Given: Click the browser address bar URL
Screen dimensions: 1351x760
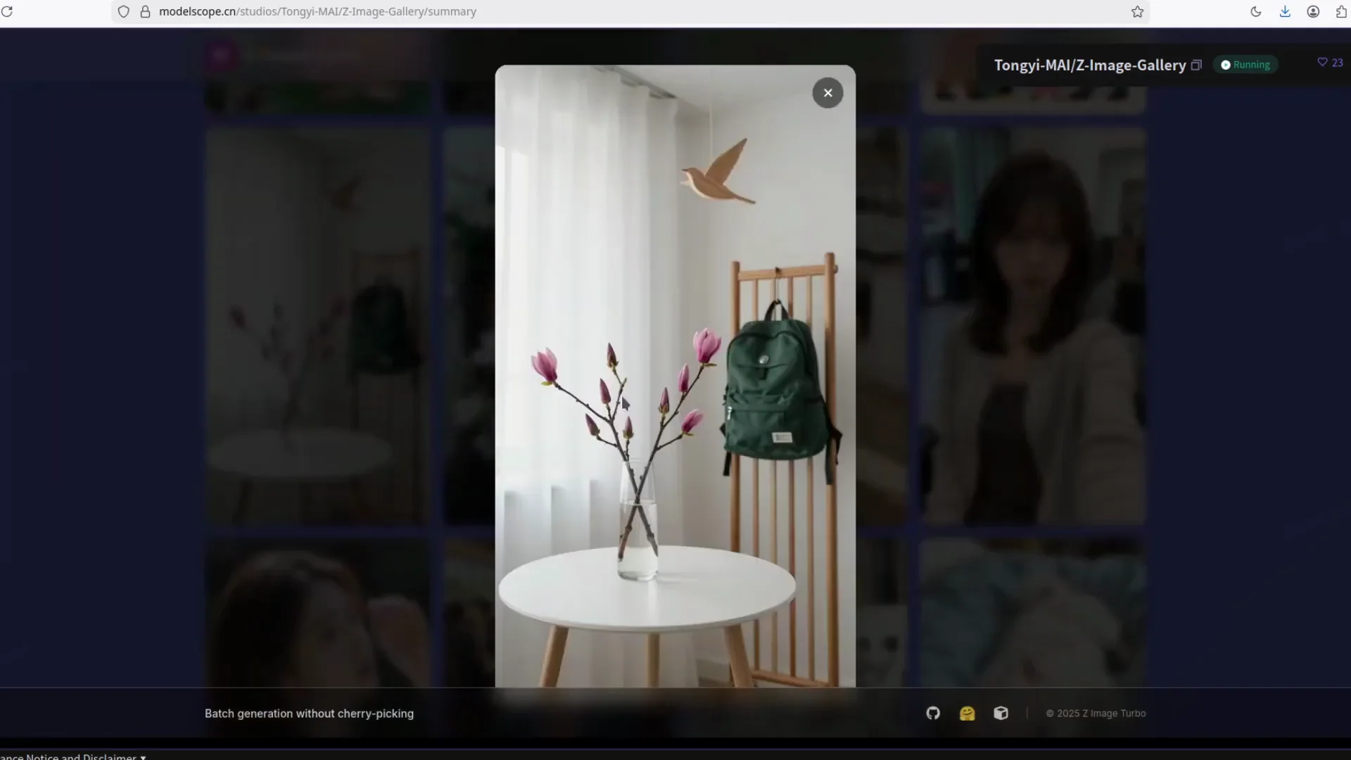Looking at the screenshot, I should coord(317,11).
